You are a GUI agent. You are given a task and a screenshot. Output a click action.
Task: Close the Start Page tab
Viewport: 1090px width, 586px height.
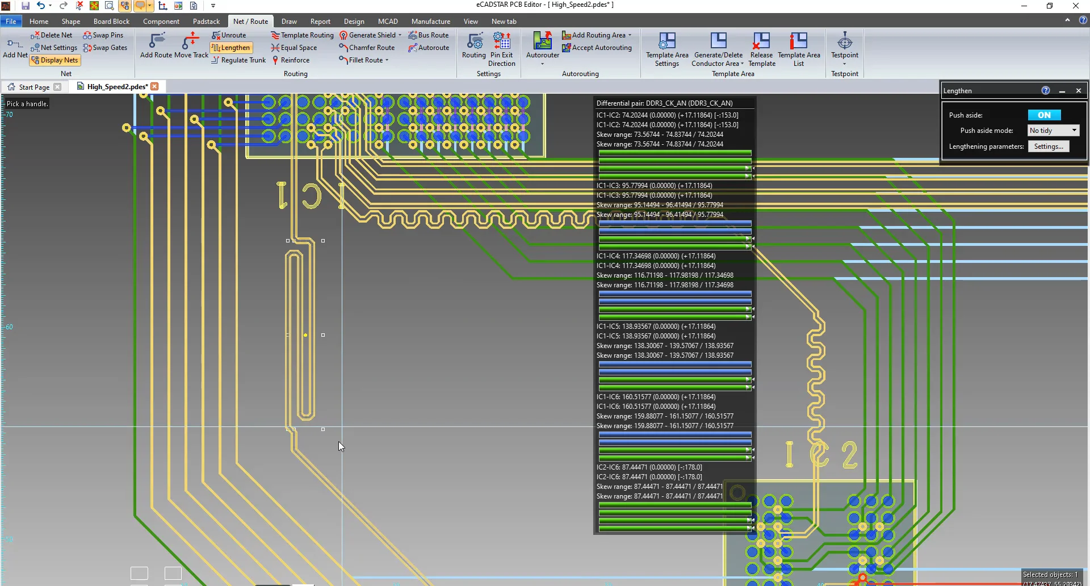click(57, 87)
